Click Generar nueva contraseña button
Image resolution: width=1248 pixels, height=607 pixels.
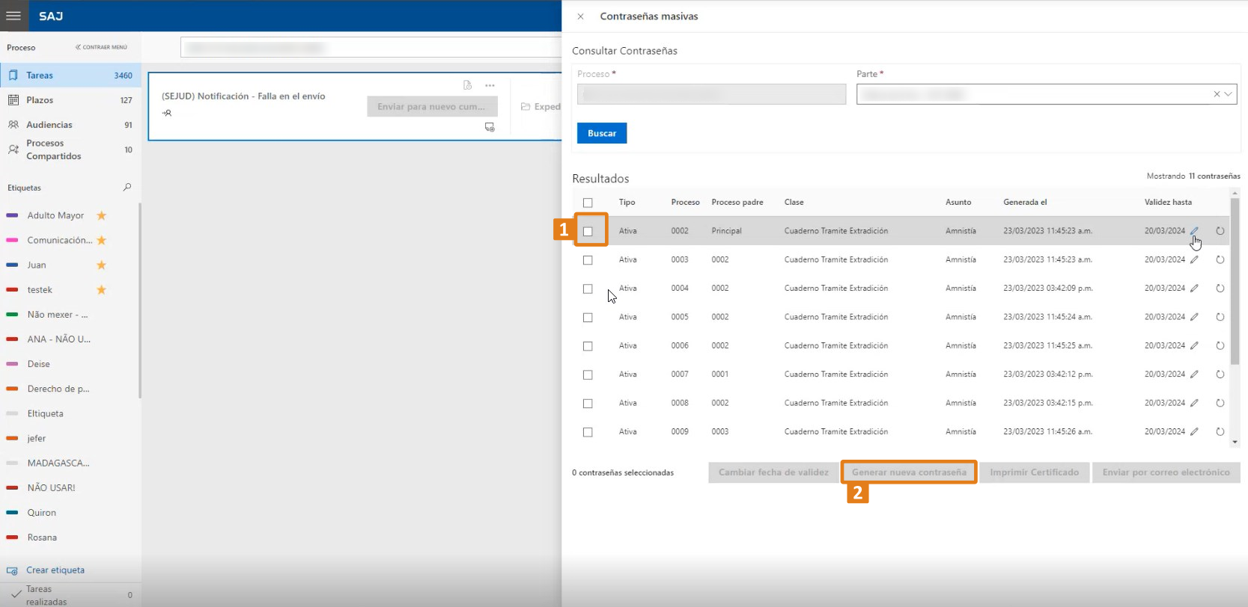(909, 472)
